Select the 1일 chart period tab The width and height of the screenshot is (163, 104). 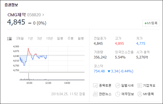pyautogui.click(x=9, y=38)
